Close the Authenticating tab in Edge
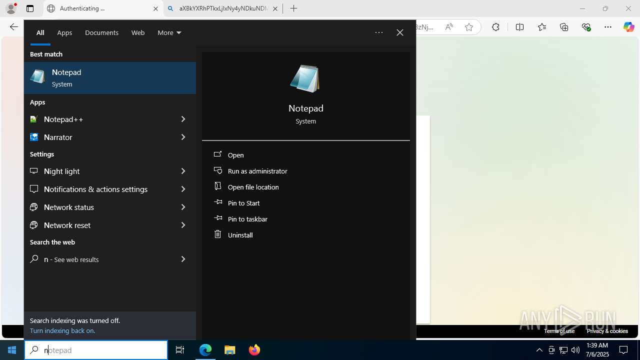 155,8
